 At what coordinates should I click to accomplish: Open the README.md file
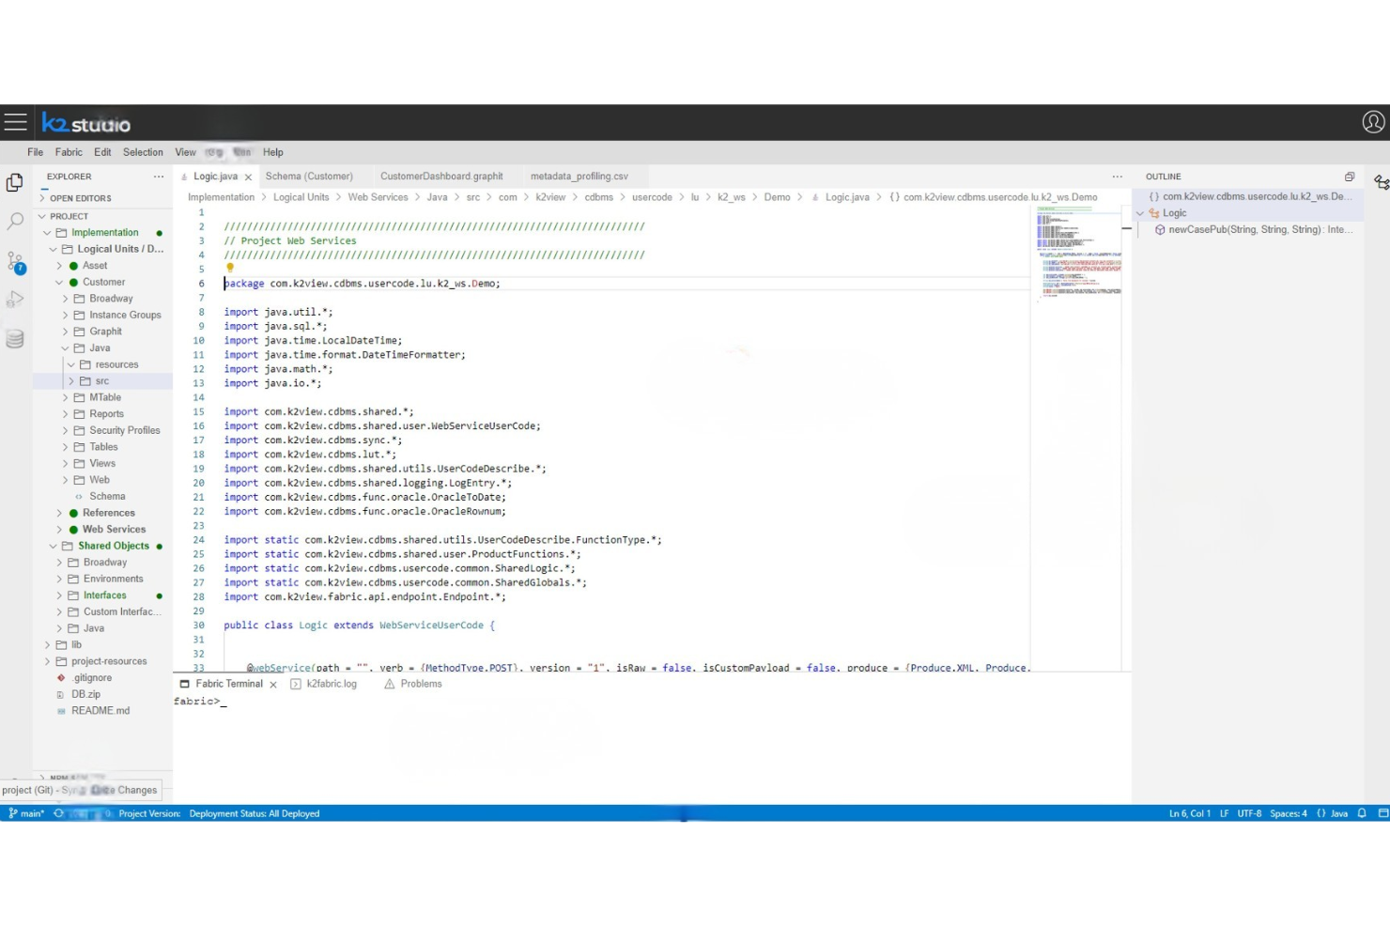coord(100,711)
